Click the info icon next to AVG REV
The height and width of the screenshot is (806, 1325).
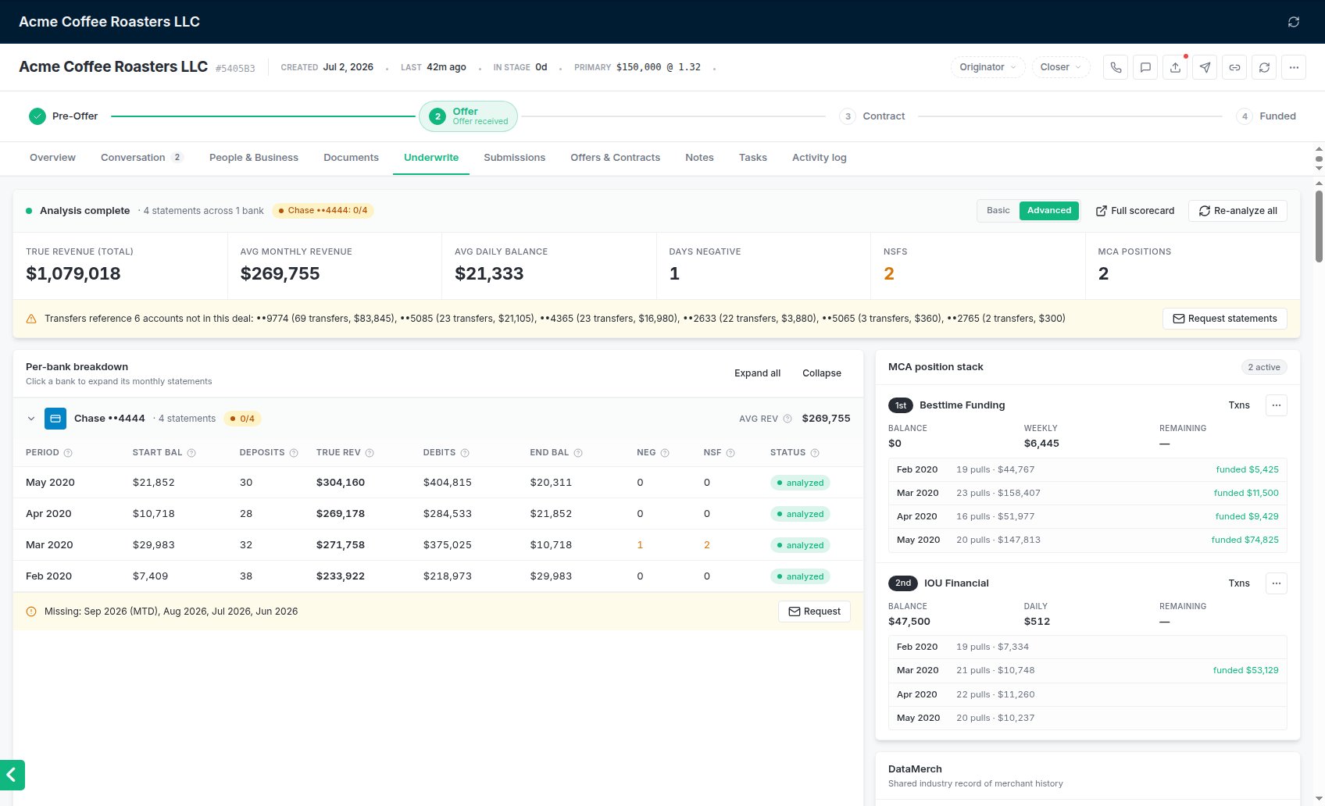[x=787, y=419]
